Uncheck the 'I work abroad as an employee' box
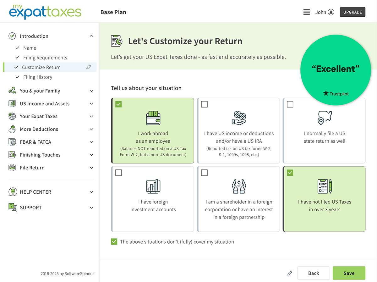Image resolution: width=377 pixels, height=282 pixels. 118,104
